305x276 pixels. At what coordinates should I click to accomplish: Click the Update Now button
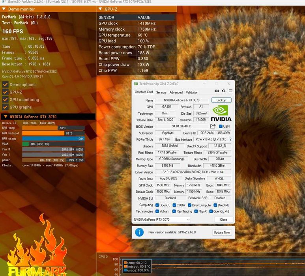pos(222,233)
